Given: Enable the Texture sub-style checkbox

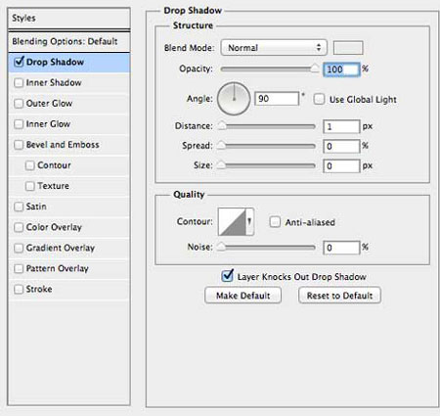Looking at the screenshot, I should (x=29, y=186).
